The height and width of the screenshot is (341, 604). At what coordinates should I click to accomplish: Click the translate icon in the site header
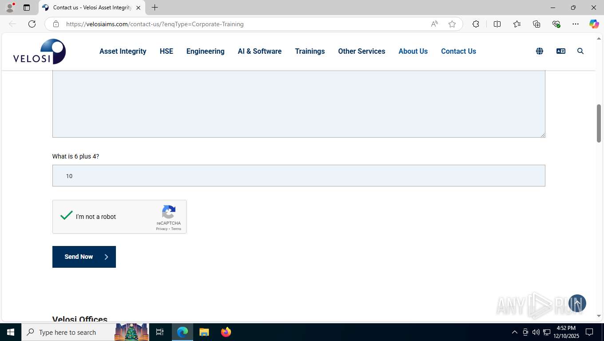tap(561, 51)
